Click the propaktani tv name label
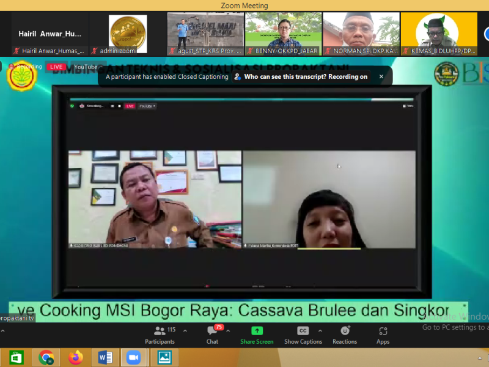The image size is (489, 367). [17, 318]
